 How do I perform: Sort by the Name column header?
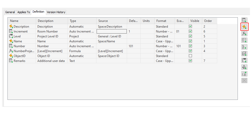click(22, 21)
